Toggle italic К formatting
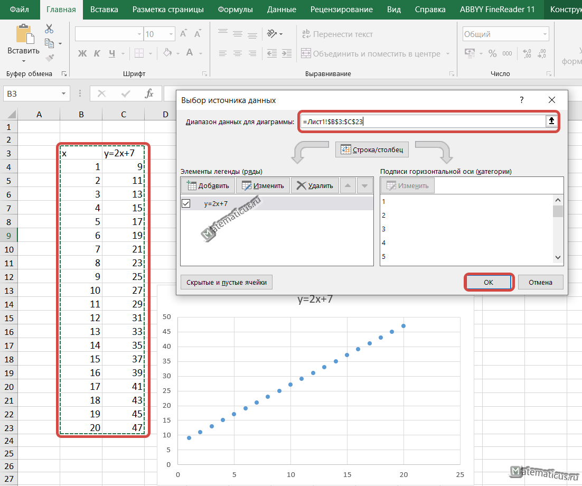This screenshot has height=486, width=582. click(97, 53)
